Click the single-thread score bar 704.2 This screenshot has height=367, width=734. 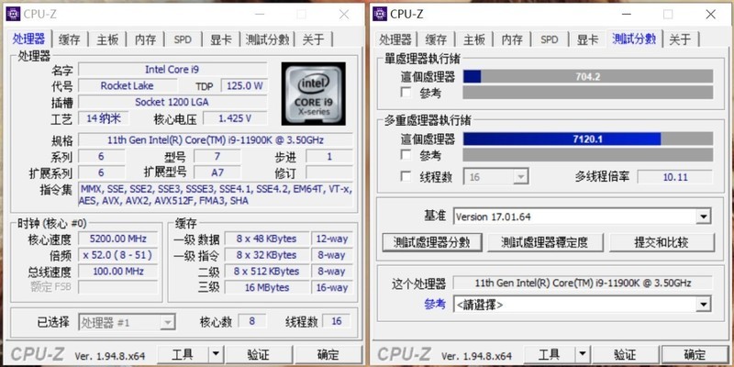[x=588, y=76]
